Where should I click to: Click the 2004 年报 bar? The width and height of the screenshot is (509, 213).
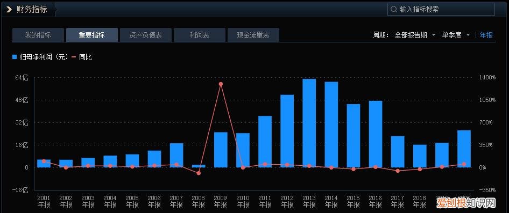click(x=110, y=161)
